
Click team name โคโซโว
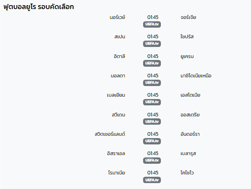click(x=187, y=173)
